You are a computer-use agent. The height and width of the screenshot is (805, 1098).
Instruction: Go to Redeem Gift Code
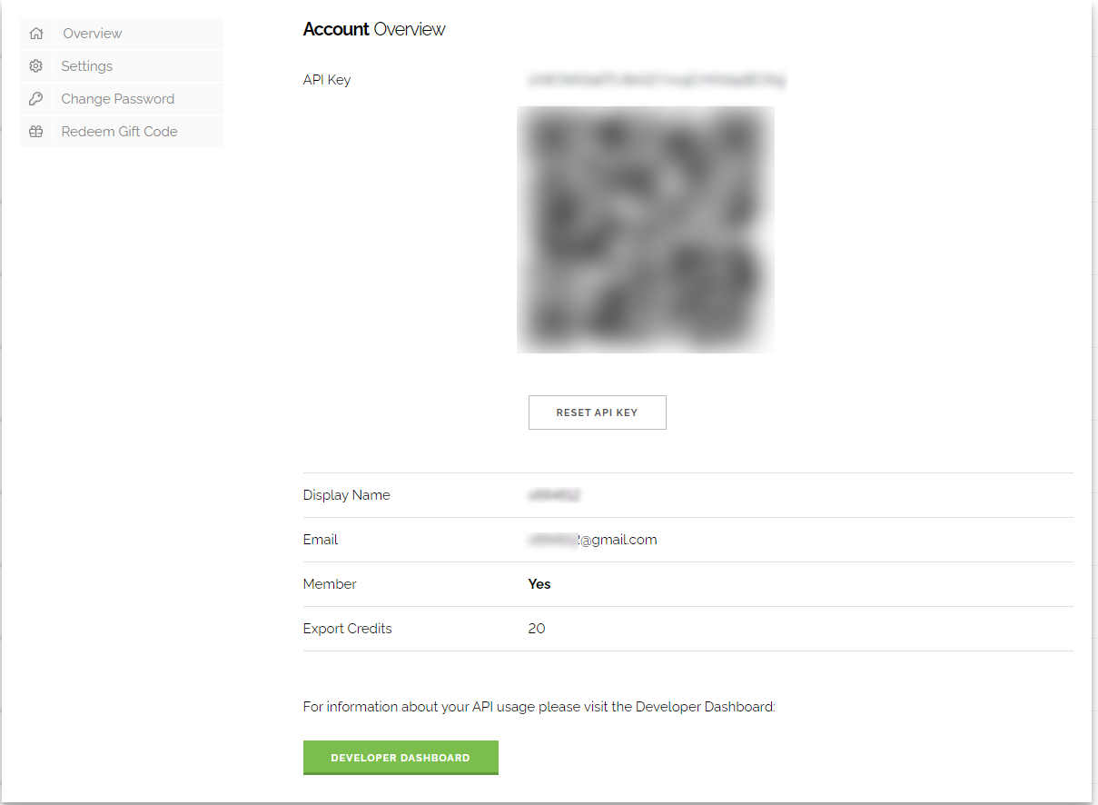point(119,131)
